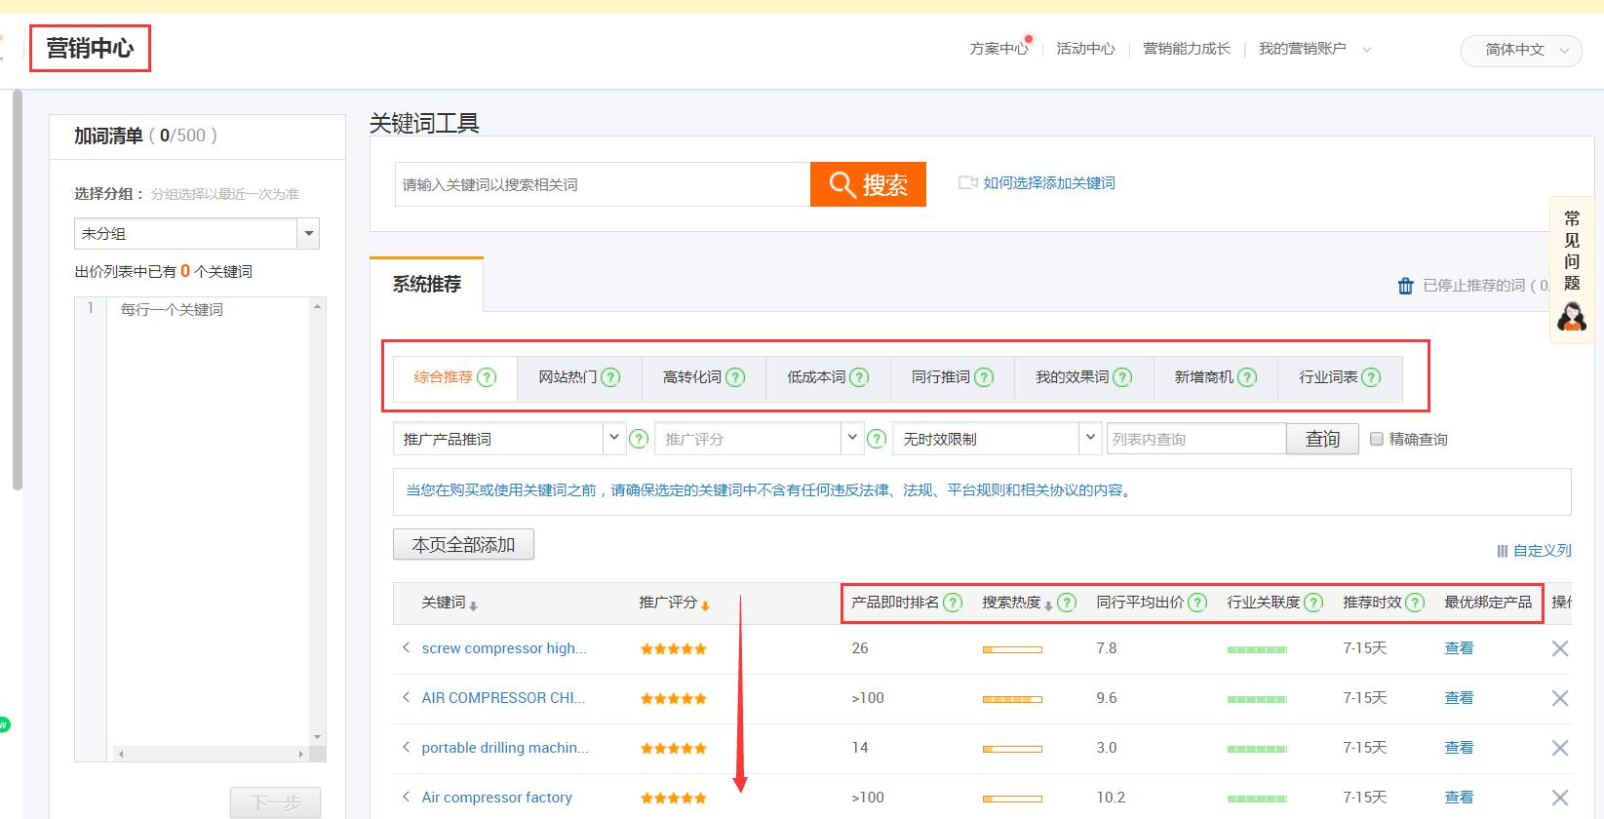Screen dimensions: 1604x819
Task: Click help icon next to 推广产品推词 dropdown
Action: [639, 439]
